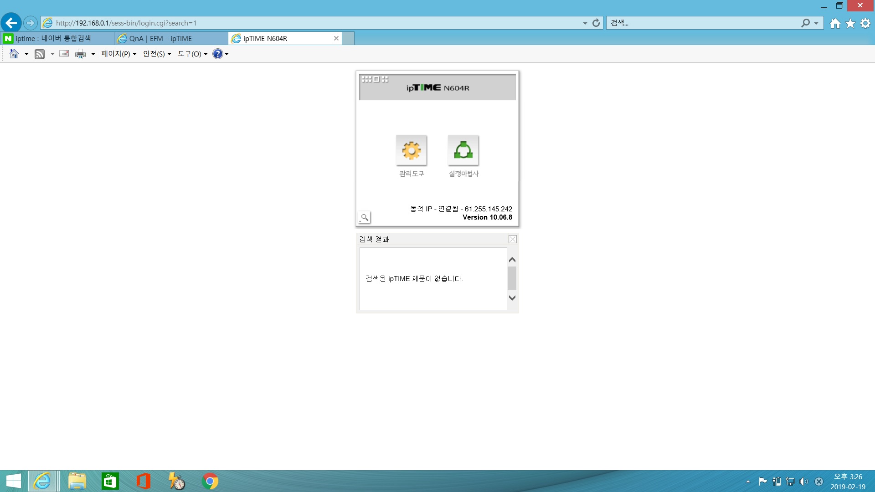Click the Internet Explorer taskbar icon
The height and width of the screenshot is (492, 875).
tap(42, 481)
